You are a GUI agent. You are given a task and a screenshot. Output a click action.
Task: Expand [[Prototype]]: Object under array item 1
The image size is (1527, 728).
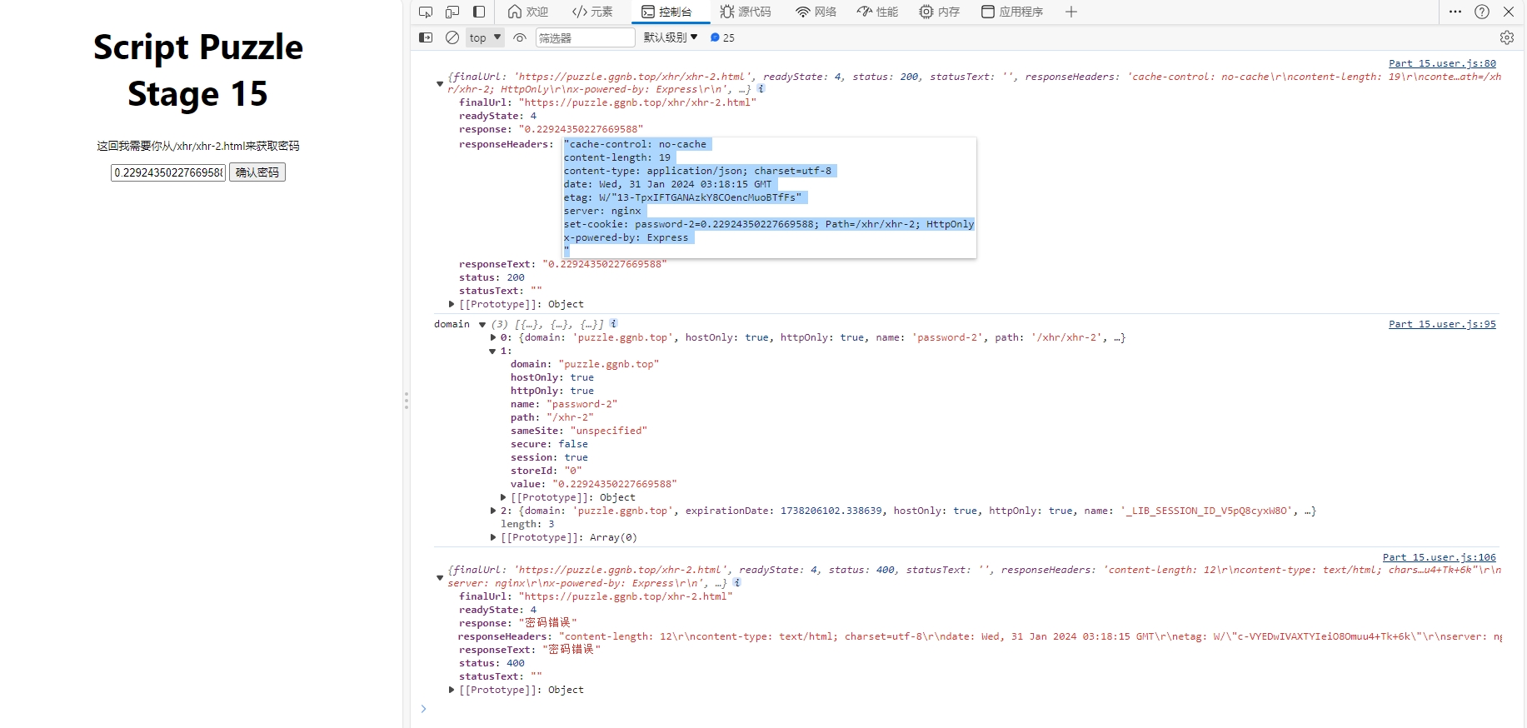pos(503,497)
